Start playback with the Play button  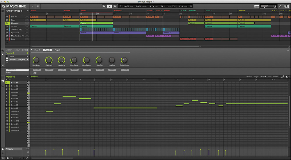pyautogui.click(x=109, y=6)
